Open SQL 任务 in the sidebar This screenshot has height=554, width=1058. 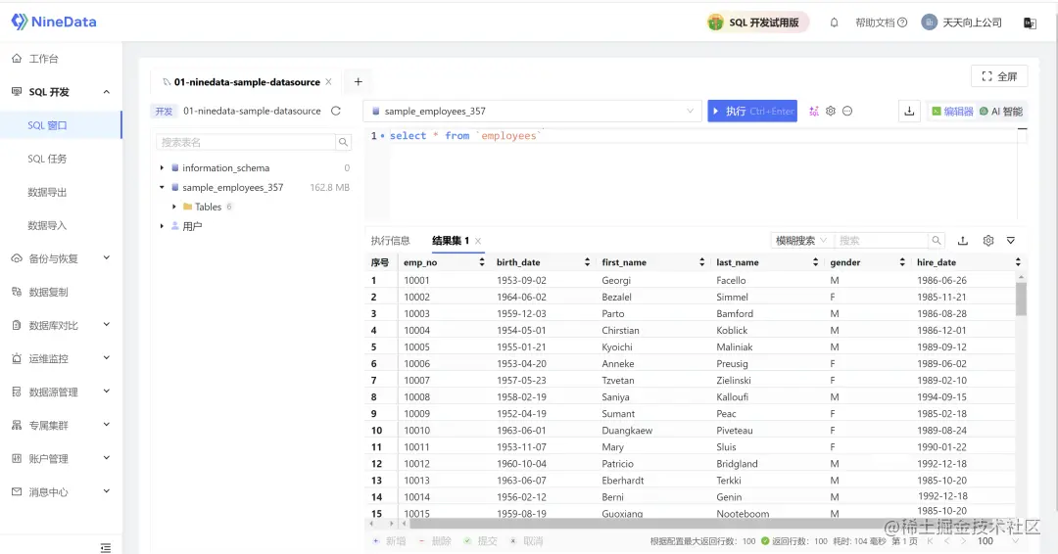47,159
